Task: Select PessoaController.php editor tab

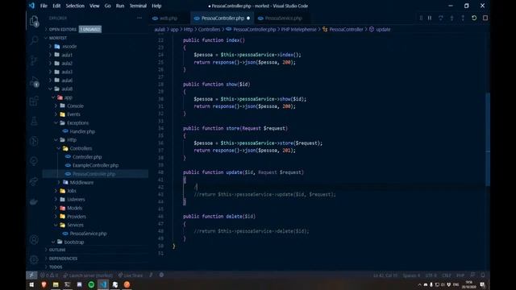Action: [223, 19]
